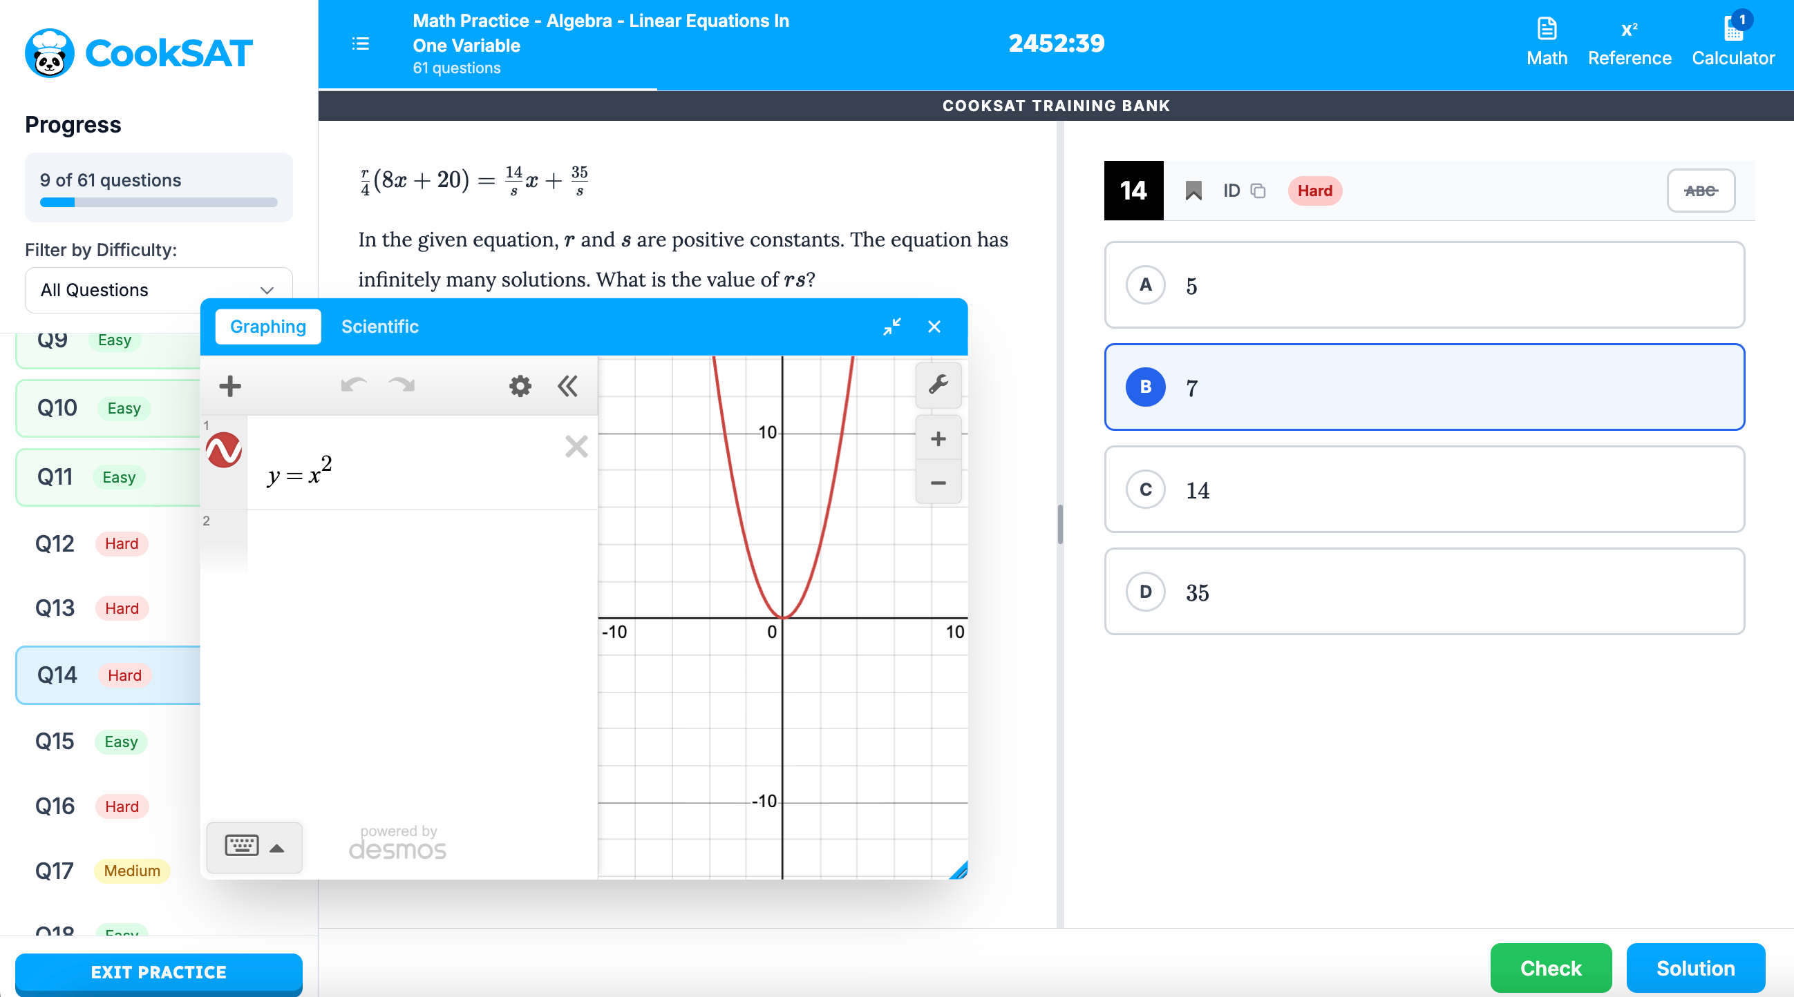Image resolution: width=1794 pixels, height=997 pixels.
Task: Open the question list menu icon
Action: [360, 43]
